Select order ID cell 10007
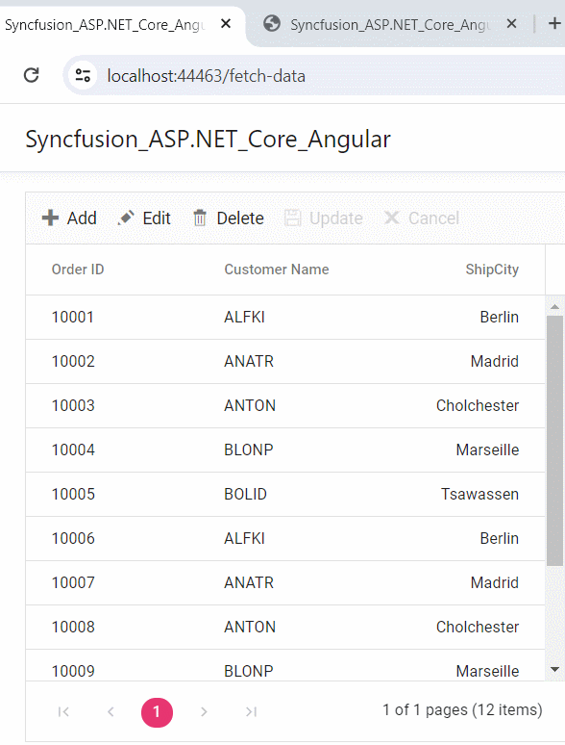The height and width of the screenshot is (745, 565). [x=73, y=582]
